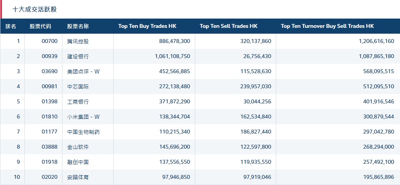Click buy trades value 1,061,108,750
This screenshot has width=400, height=185.
(x=172, y=57)
